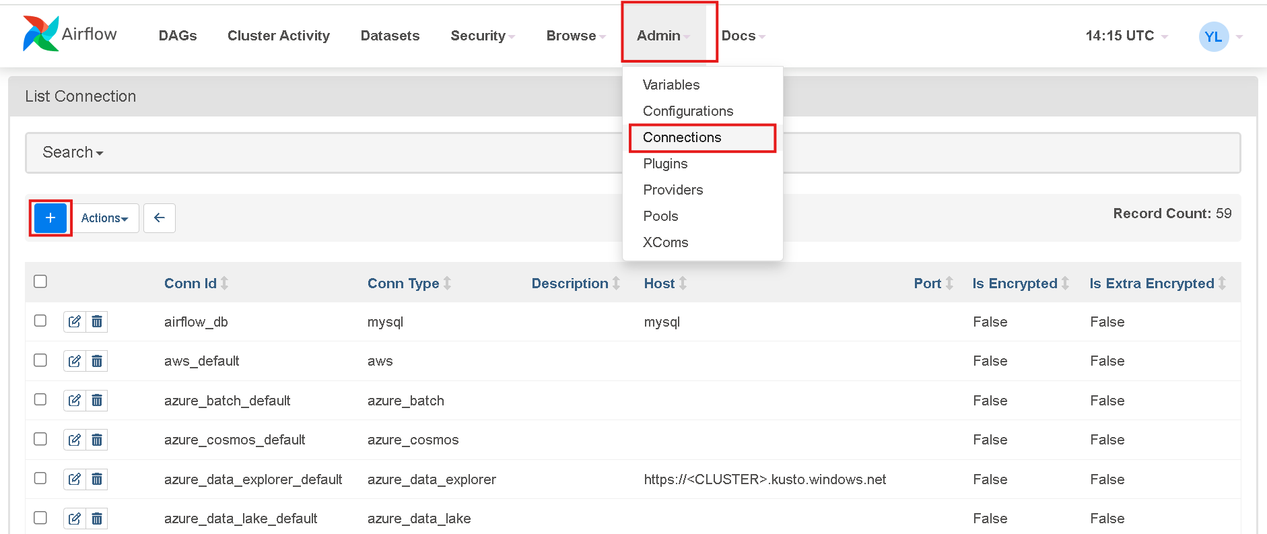Open the Datasets page

tap(390, 36)
